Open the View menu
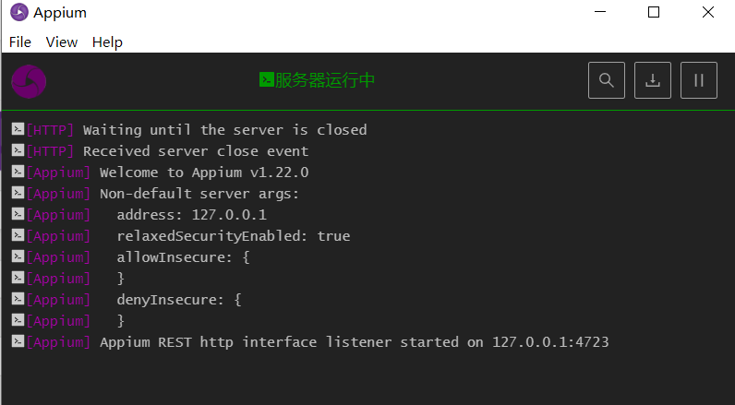 coord(62,42)
